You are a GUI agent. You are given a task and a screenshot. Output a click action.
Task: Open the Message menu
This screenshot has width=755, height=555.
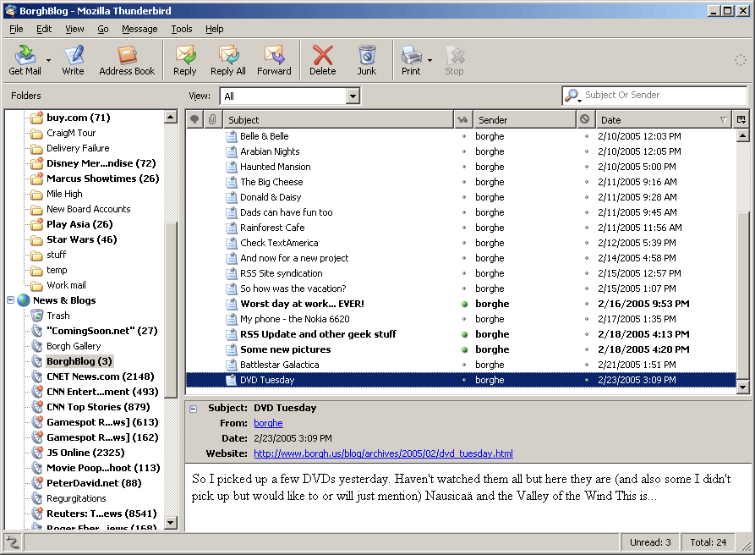[x=140, y=29]
